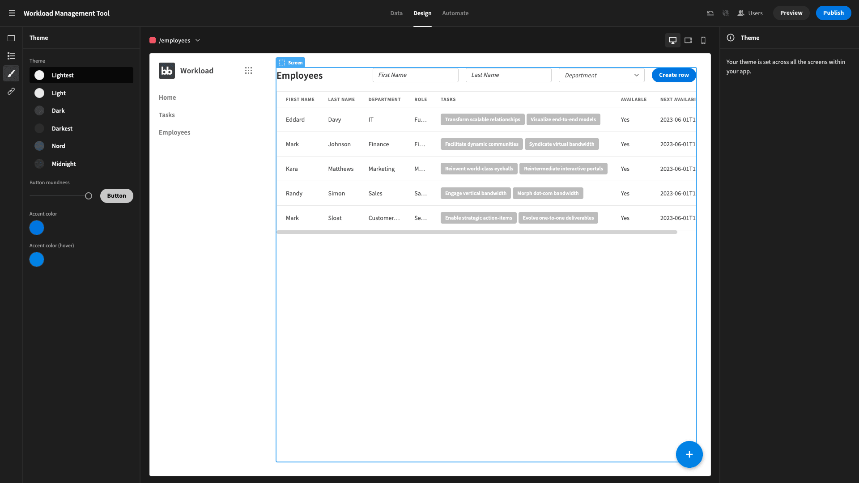Open the Users management panel
Image resolution: width=859 pixels, height=483 pixels.
click(750, 13)
